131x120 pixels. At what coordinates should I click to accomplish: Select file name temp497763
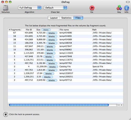[65, 70]
